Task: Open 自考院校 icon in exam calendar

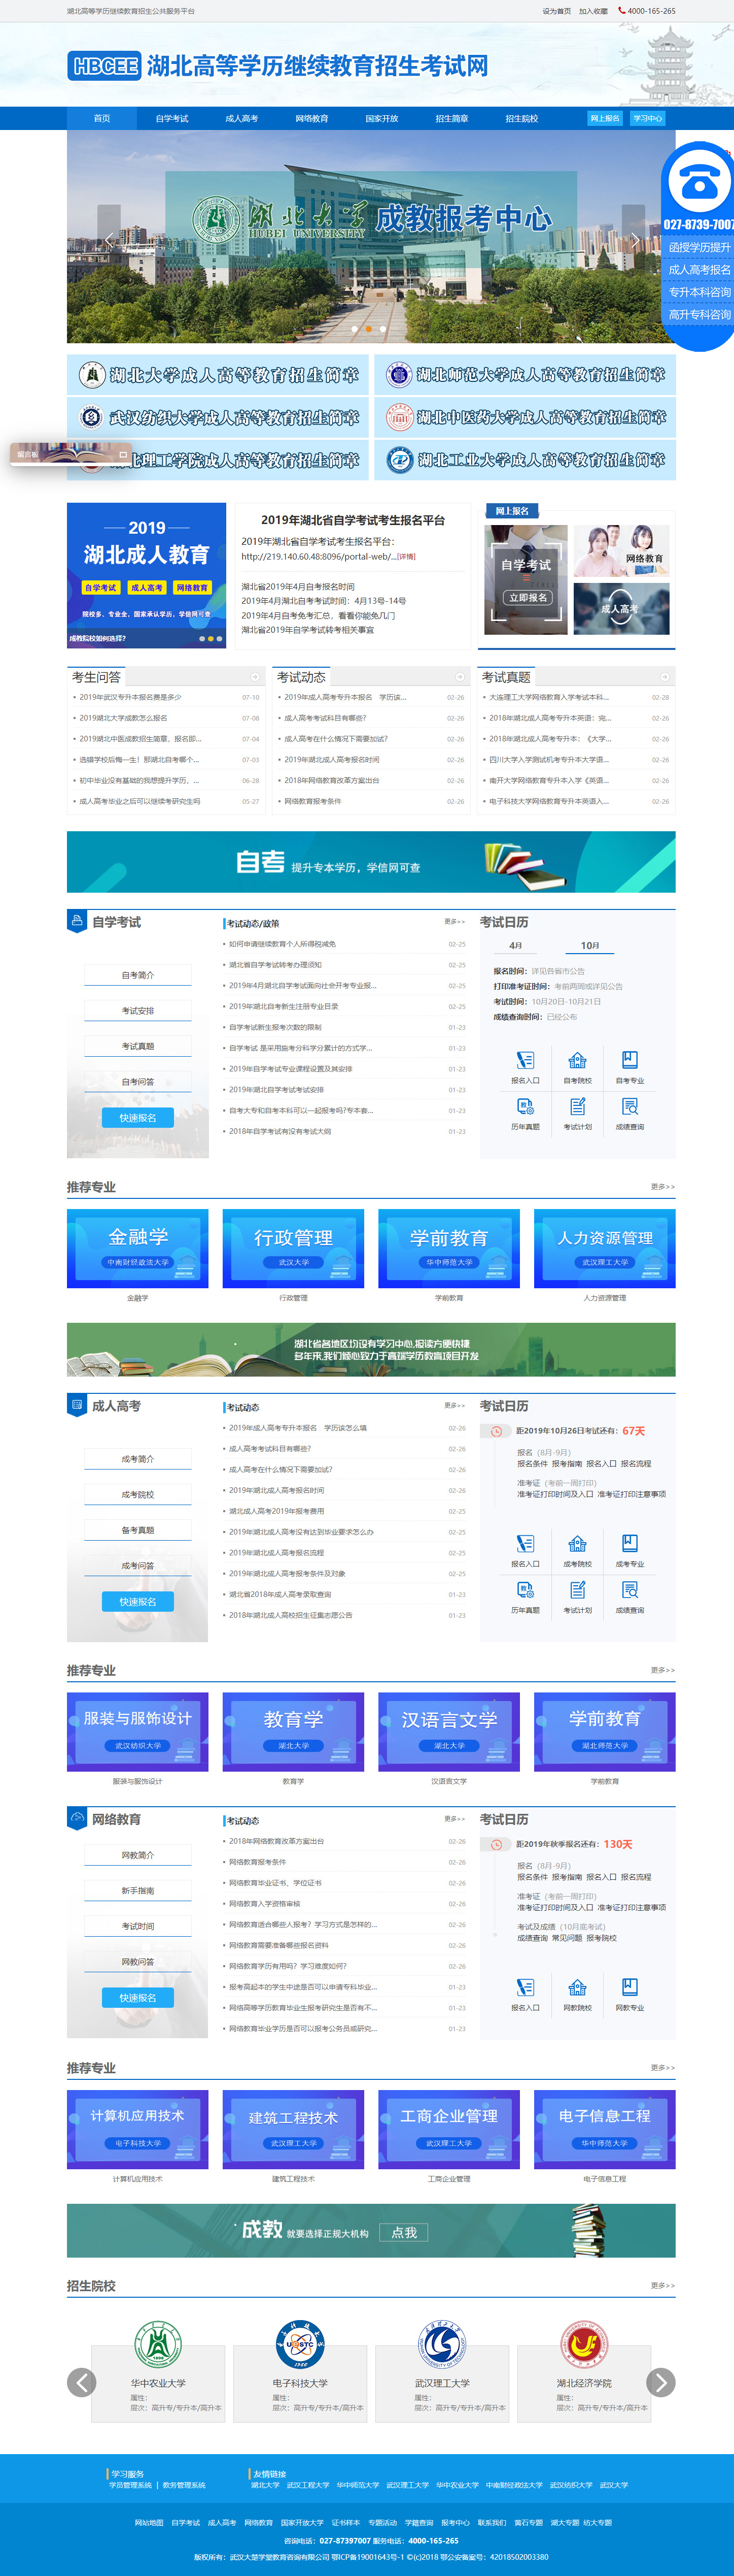Action: click(x=577, y=1061)
